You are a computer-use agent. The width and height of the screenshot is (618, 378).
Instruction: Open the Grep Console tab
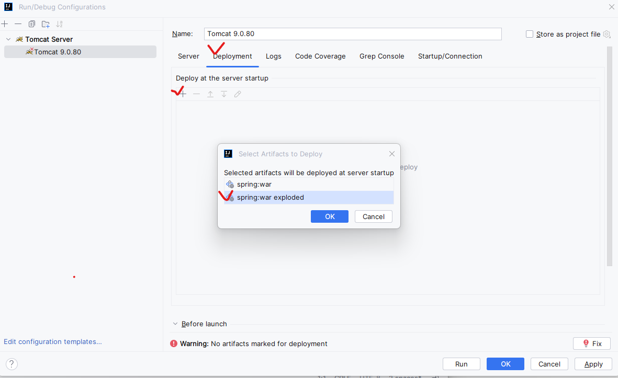pos(382,56)
